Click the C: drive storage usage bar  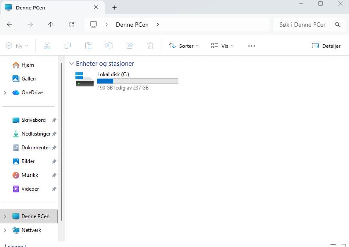point(137,81)
